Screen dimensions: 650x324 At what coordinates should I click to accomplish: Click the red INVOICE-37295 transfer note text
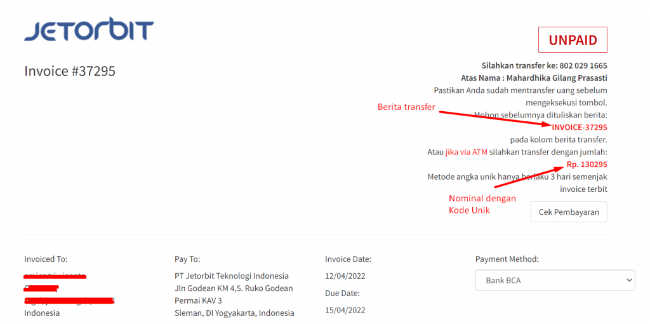pyautogui.click(x=580, y=127)
